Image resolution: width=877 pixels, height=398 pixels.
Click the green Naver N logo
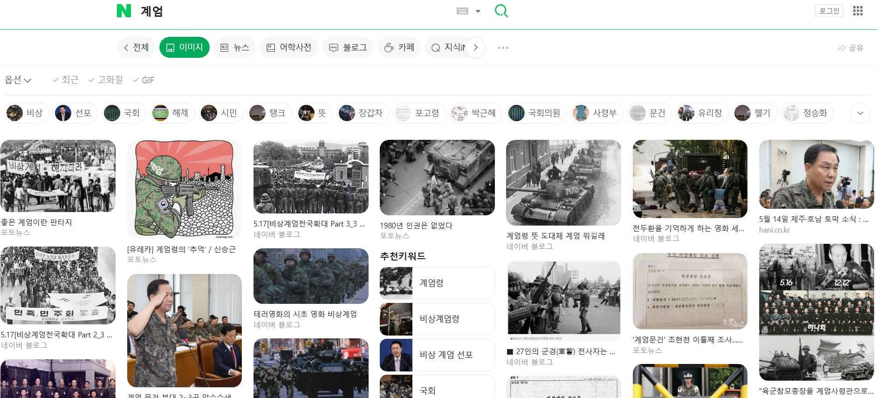[123, 11]
